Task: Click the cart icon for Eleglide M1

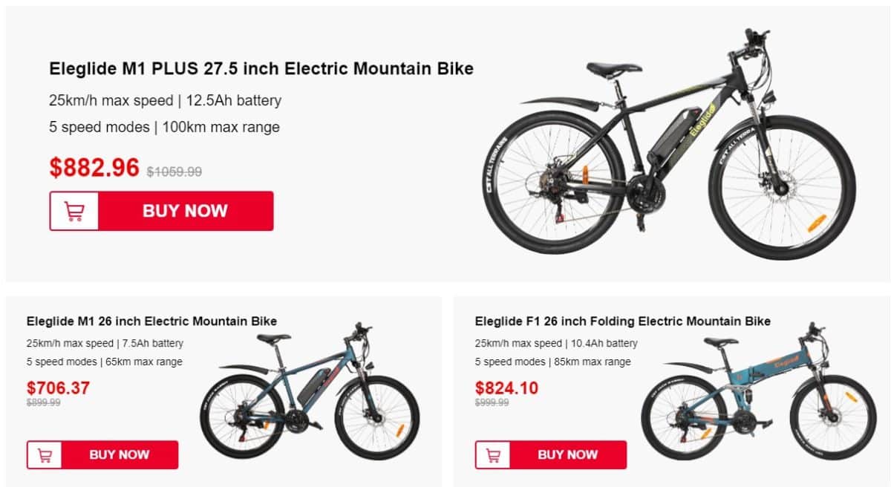Action: (x=45, y=455)
